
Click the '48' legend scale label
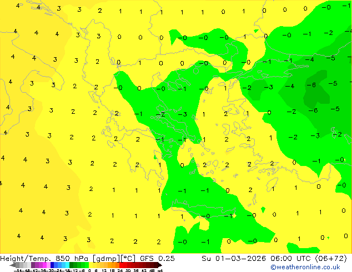click(x=152, y=270)
